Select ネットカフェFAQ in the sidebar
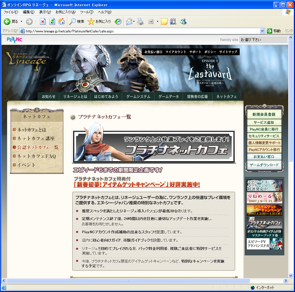This screenshot has height=292, width=295. (x=36, y=156)
